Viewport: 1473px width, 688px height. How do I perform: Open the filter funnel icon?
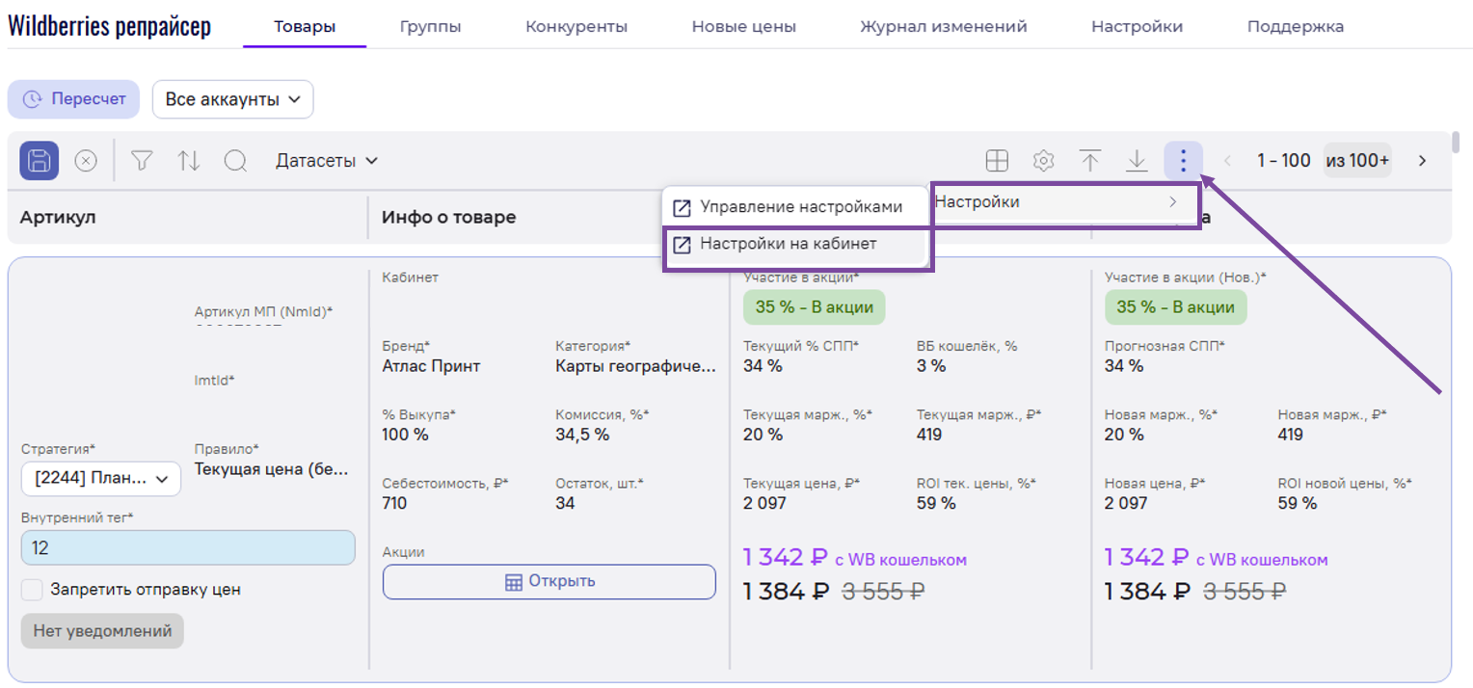pos(142,161)
